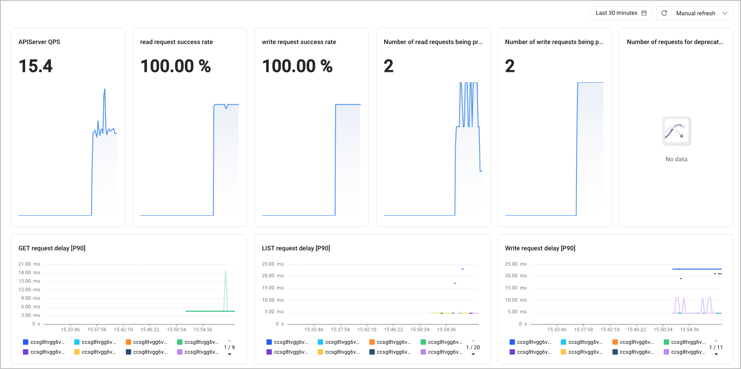Click the dark navy legend entry under LIST request delay
The width and height of the screenshot is (741, 369).
390,352
